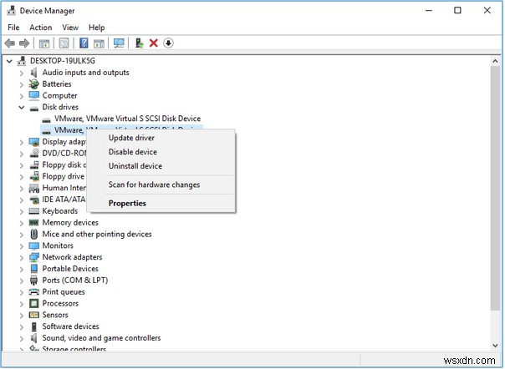505x369 pixels.
Task: Click the Sound, video and game controllers icon
Action: (33, 338)
